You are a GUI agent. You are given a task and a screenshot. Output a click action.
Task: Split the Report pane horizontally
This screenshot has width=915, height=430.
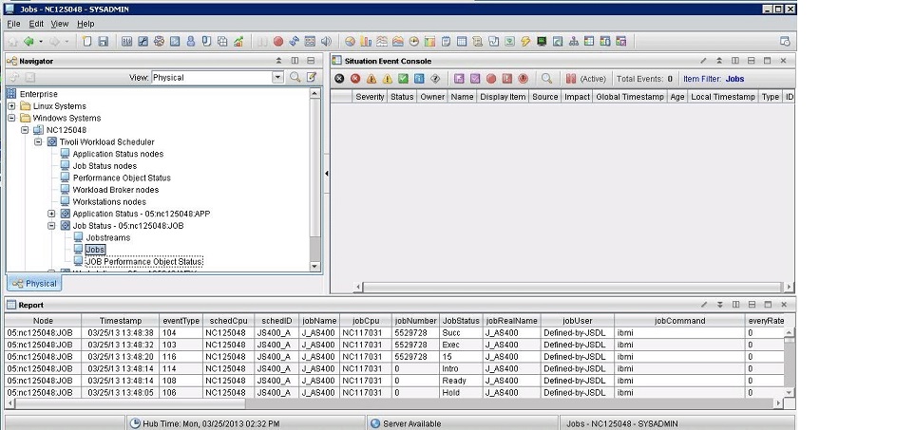(752, 305)
